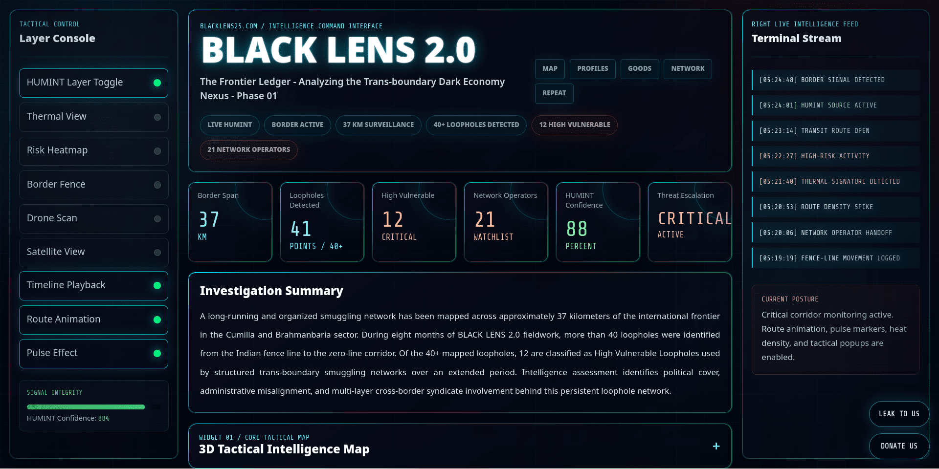
Task: Enable the Border Fence layer
Action: pyautogui.click(x=93, y=185)
